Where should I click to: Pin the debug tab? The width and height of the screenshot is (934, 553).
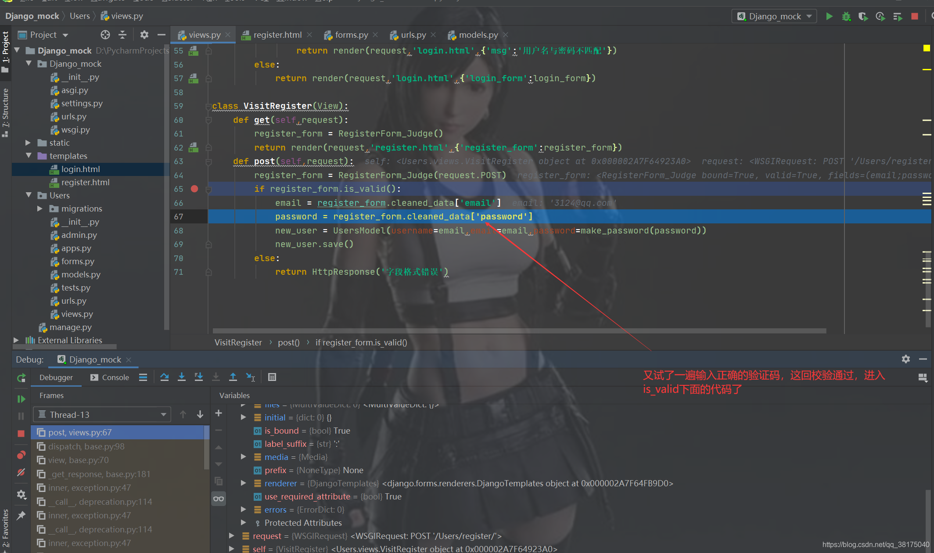[21, 515]
